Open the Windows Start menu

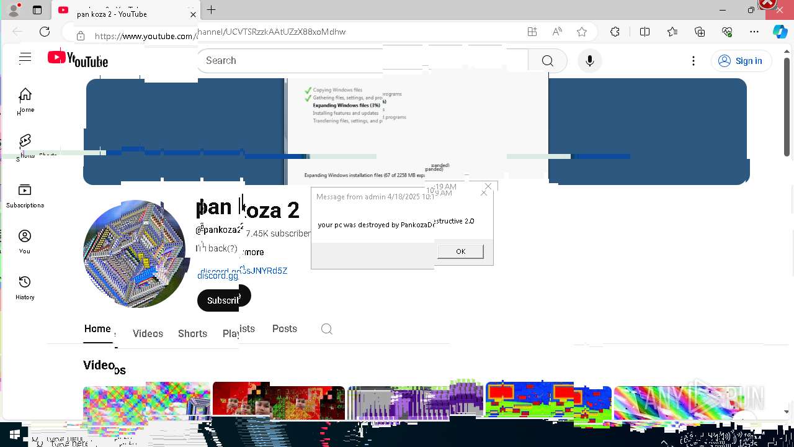[x=14, y=435]
